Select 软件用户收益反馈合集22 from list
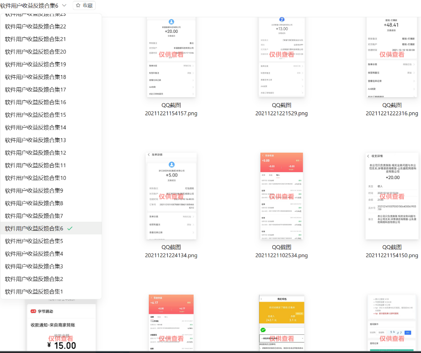421x353 pixels. [x=35, y=26]
